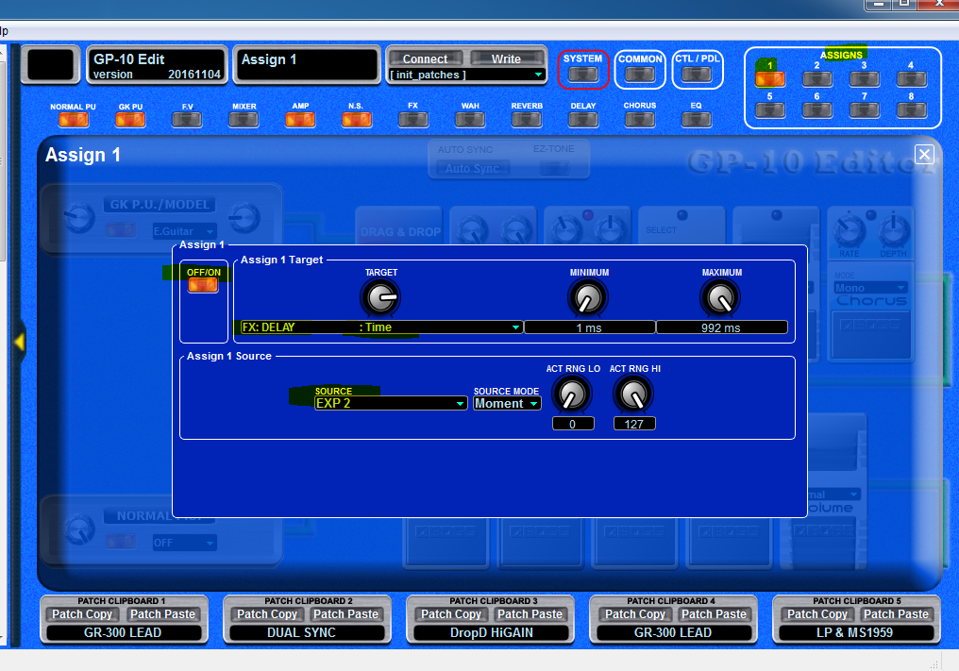Click the ACT RNG LO value field 0
The width and height of the screenshot is (959, 671).
tap(573, 424)
